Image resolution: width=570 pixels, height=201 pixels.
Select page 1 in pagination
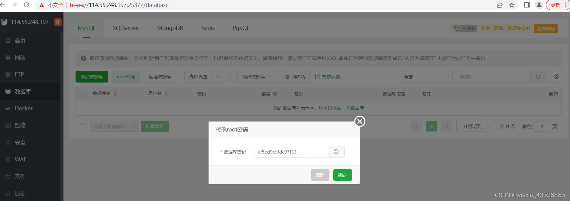pyautogui.click(x=432, y=126)
